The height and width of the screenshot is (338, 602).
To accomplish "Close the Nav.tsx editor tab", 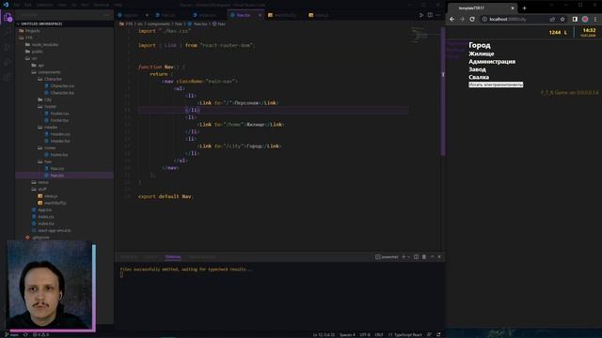I will pos(260,15).
